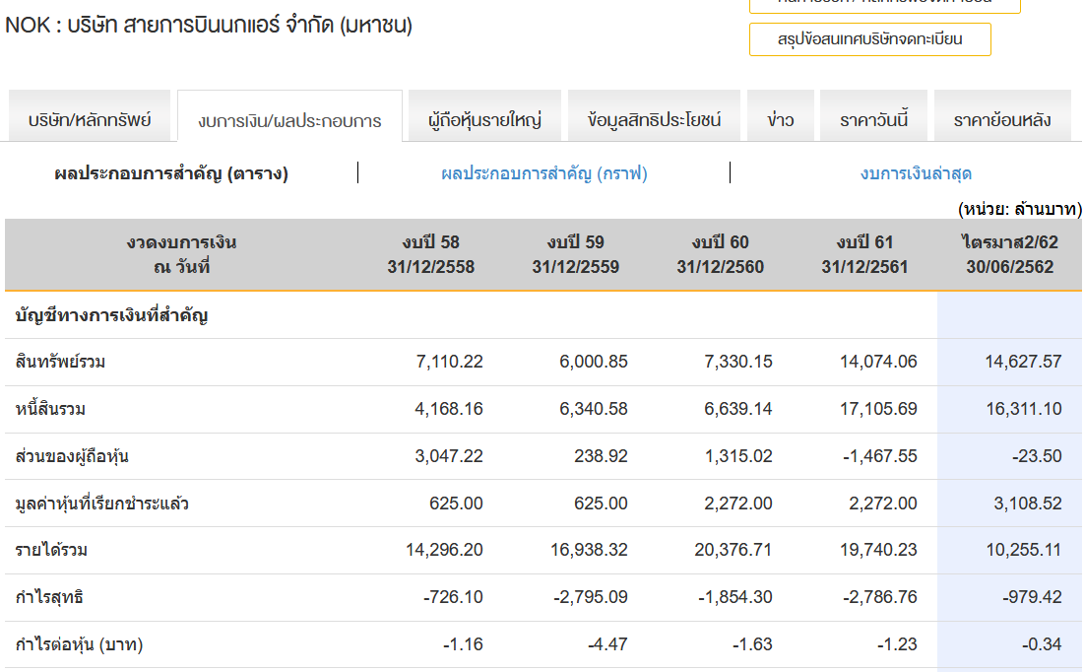The height and width of the screenshot is (672, 1084).
Task: Click total assets value 14,074.06
Action: point(878,362)
